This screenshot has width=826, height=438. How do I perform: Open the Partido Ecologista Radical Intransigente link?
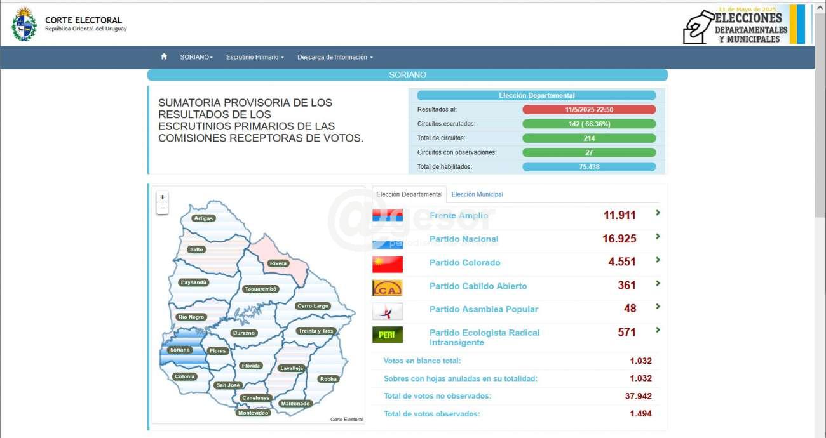point(484,337)
